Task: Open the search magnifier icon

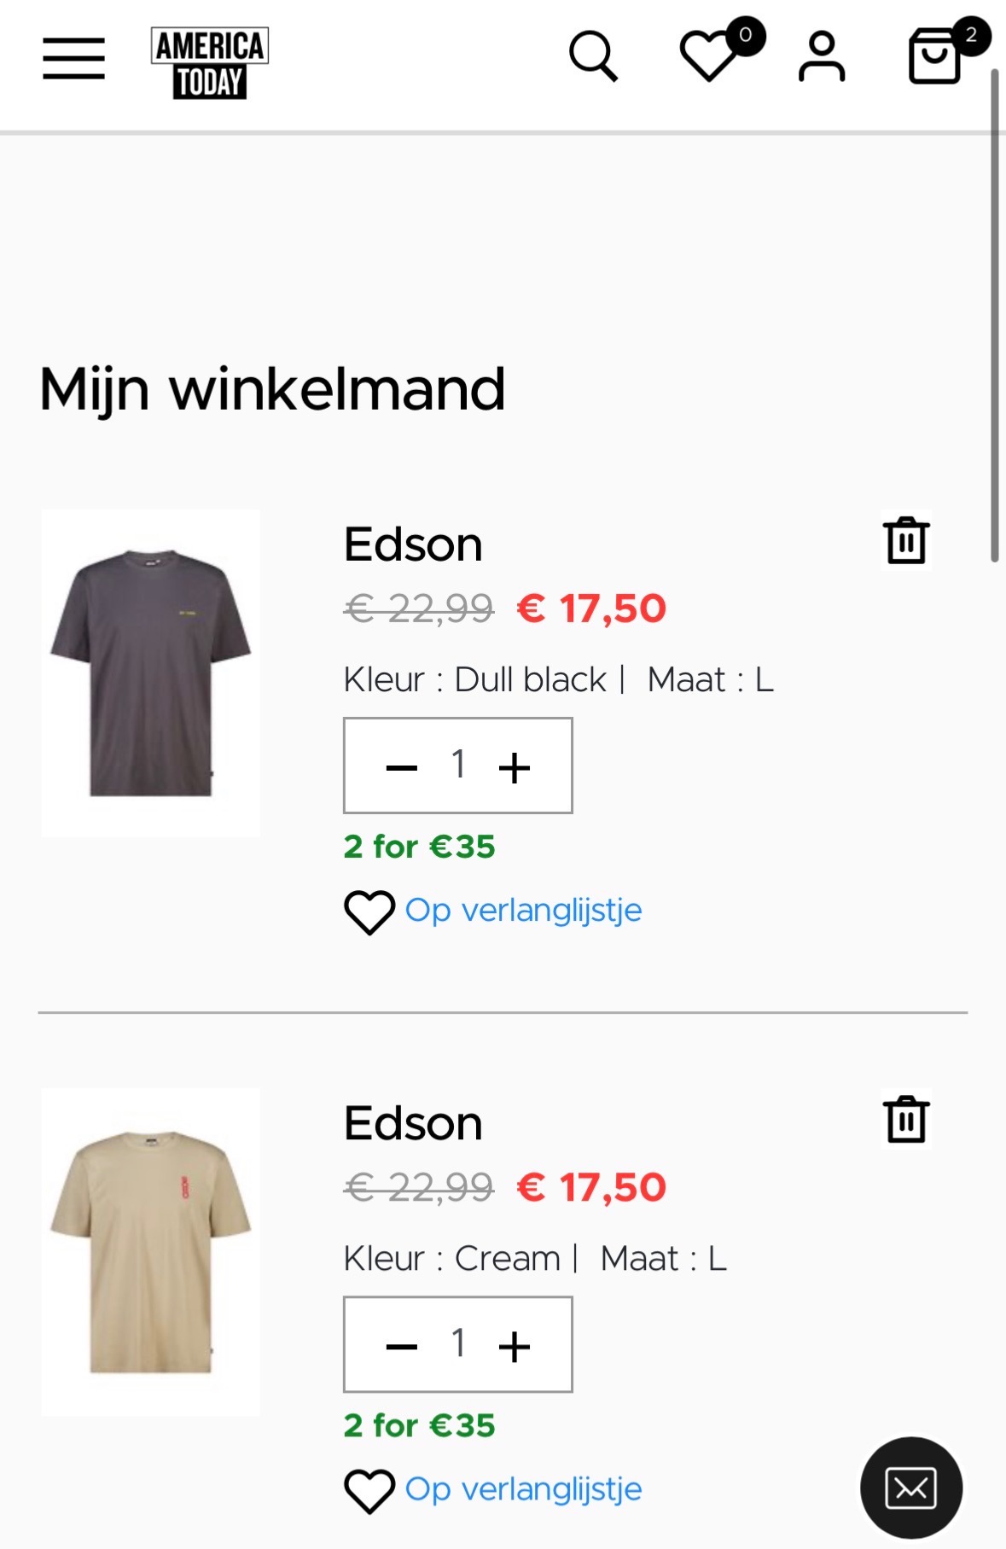Action: pyautogui.click(x=593, y=57)
